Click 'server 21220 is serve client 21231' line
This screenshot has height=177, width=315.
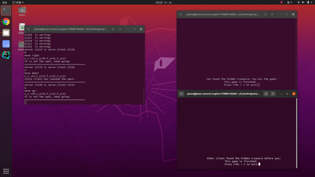[x=50, y=85]
